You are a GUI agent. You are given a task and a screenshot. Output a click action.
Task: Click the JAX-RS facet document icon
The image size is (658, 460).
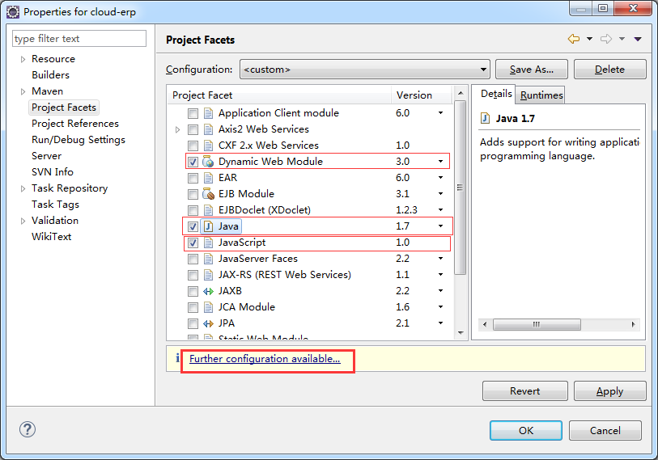pos(208,275)
